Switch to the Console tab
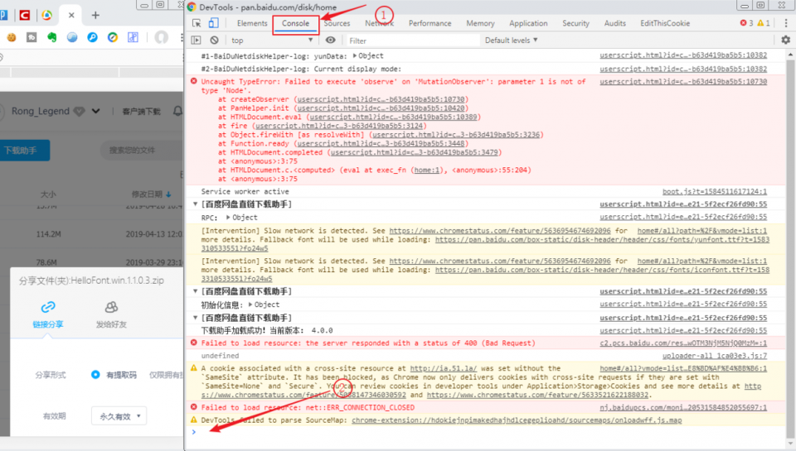This screenshot has height=451, width=796. coord(295,23)
